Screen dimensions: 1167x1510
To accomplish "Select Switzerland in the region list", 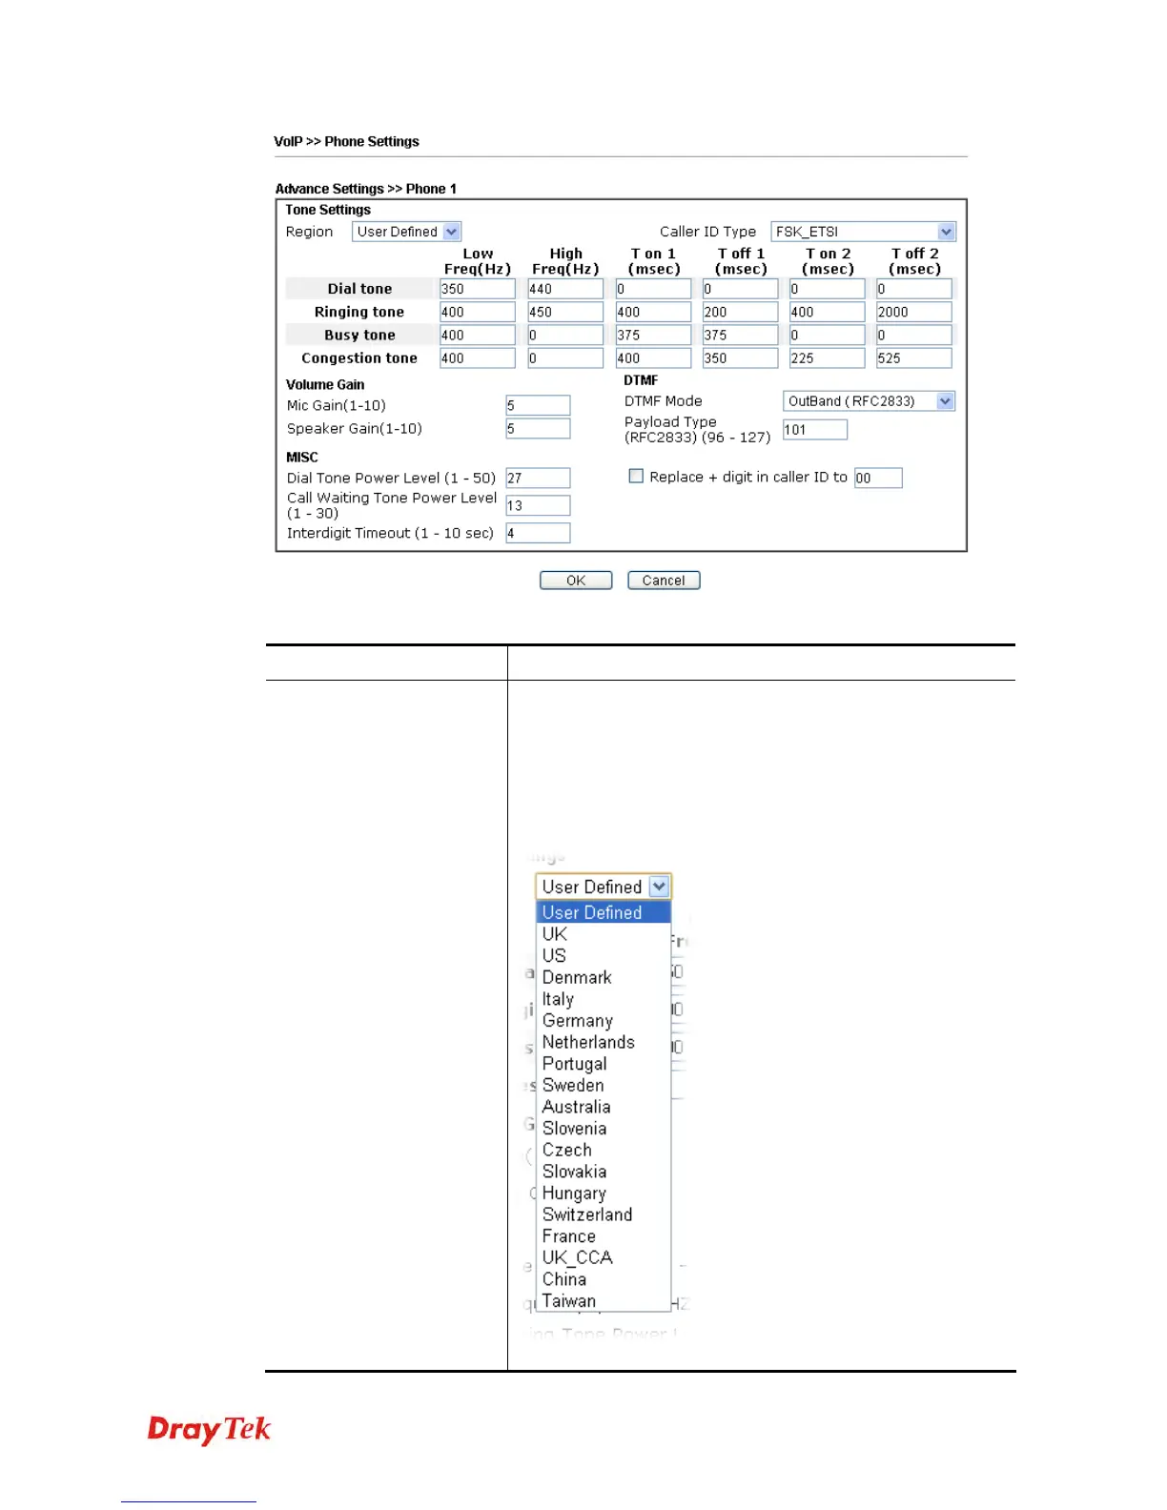I will pyautogui.click(x=604, y=1214).
